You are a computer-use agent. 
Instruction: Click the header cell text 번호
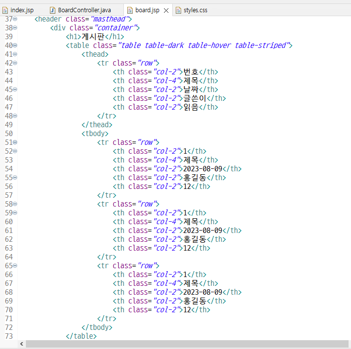point(191,72)
